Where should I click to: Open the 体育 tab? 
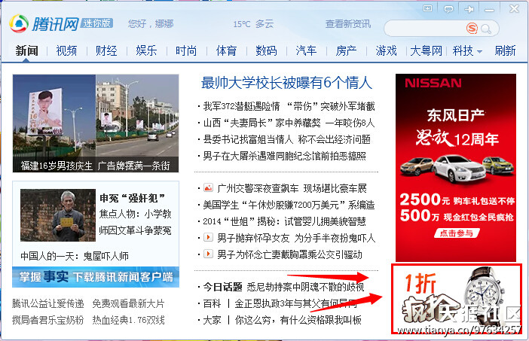[226, 51]
